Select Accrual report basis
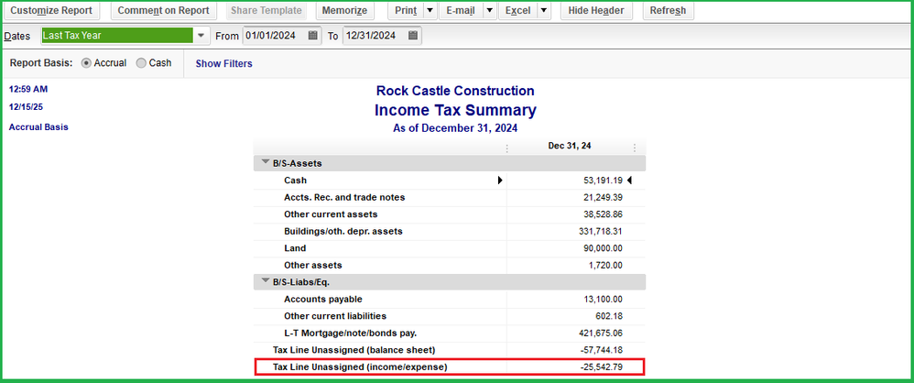914x383 pixels. pyautogui.click(x=86, y=63)
